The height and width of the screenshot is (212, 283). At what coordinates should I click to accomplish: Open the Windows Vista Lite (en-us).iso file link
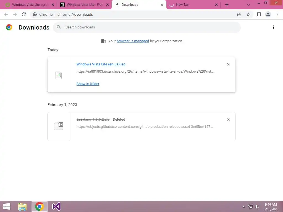[101, 64]
